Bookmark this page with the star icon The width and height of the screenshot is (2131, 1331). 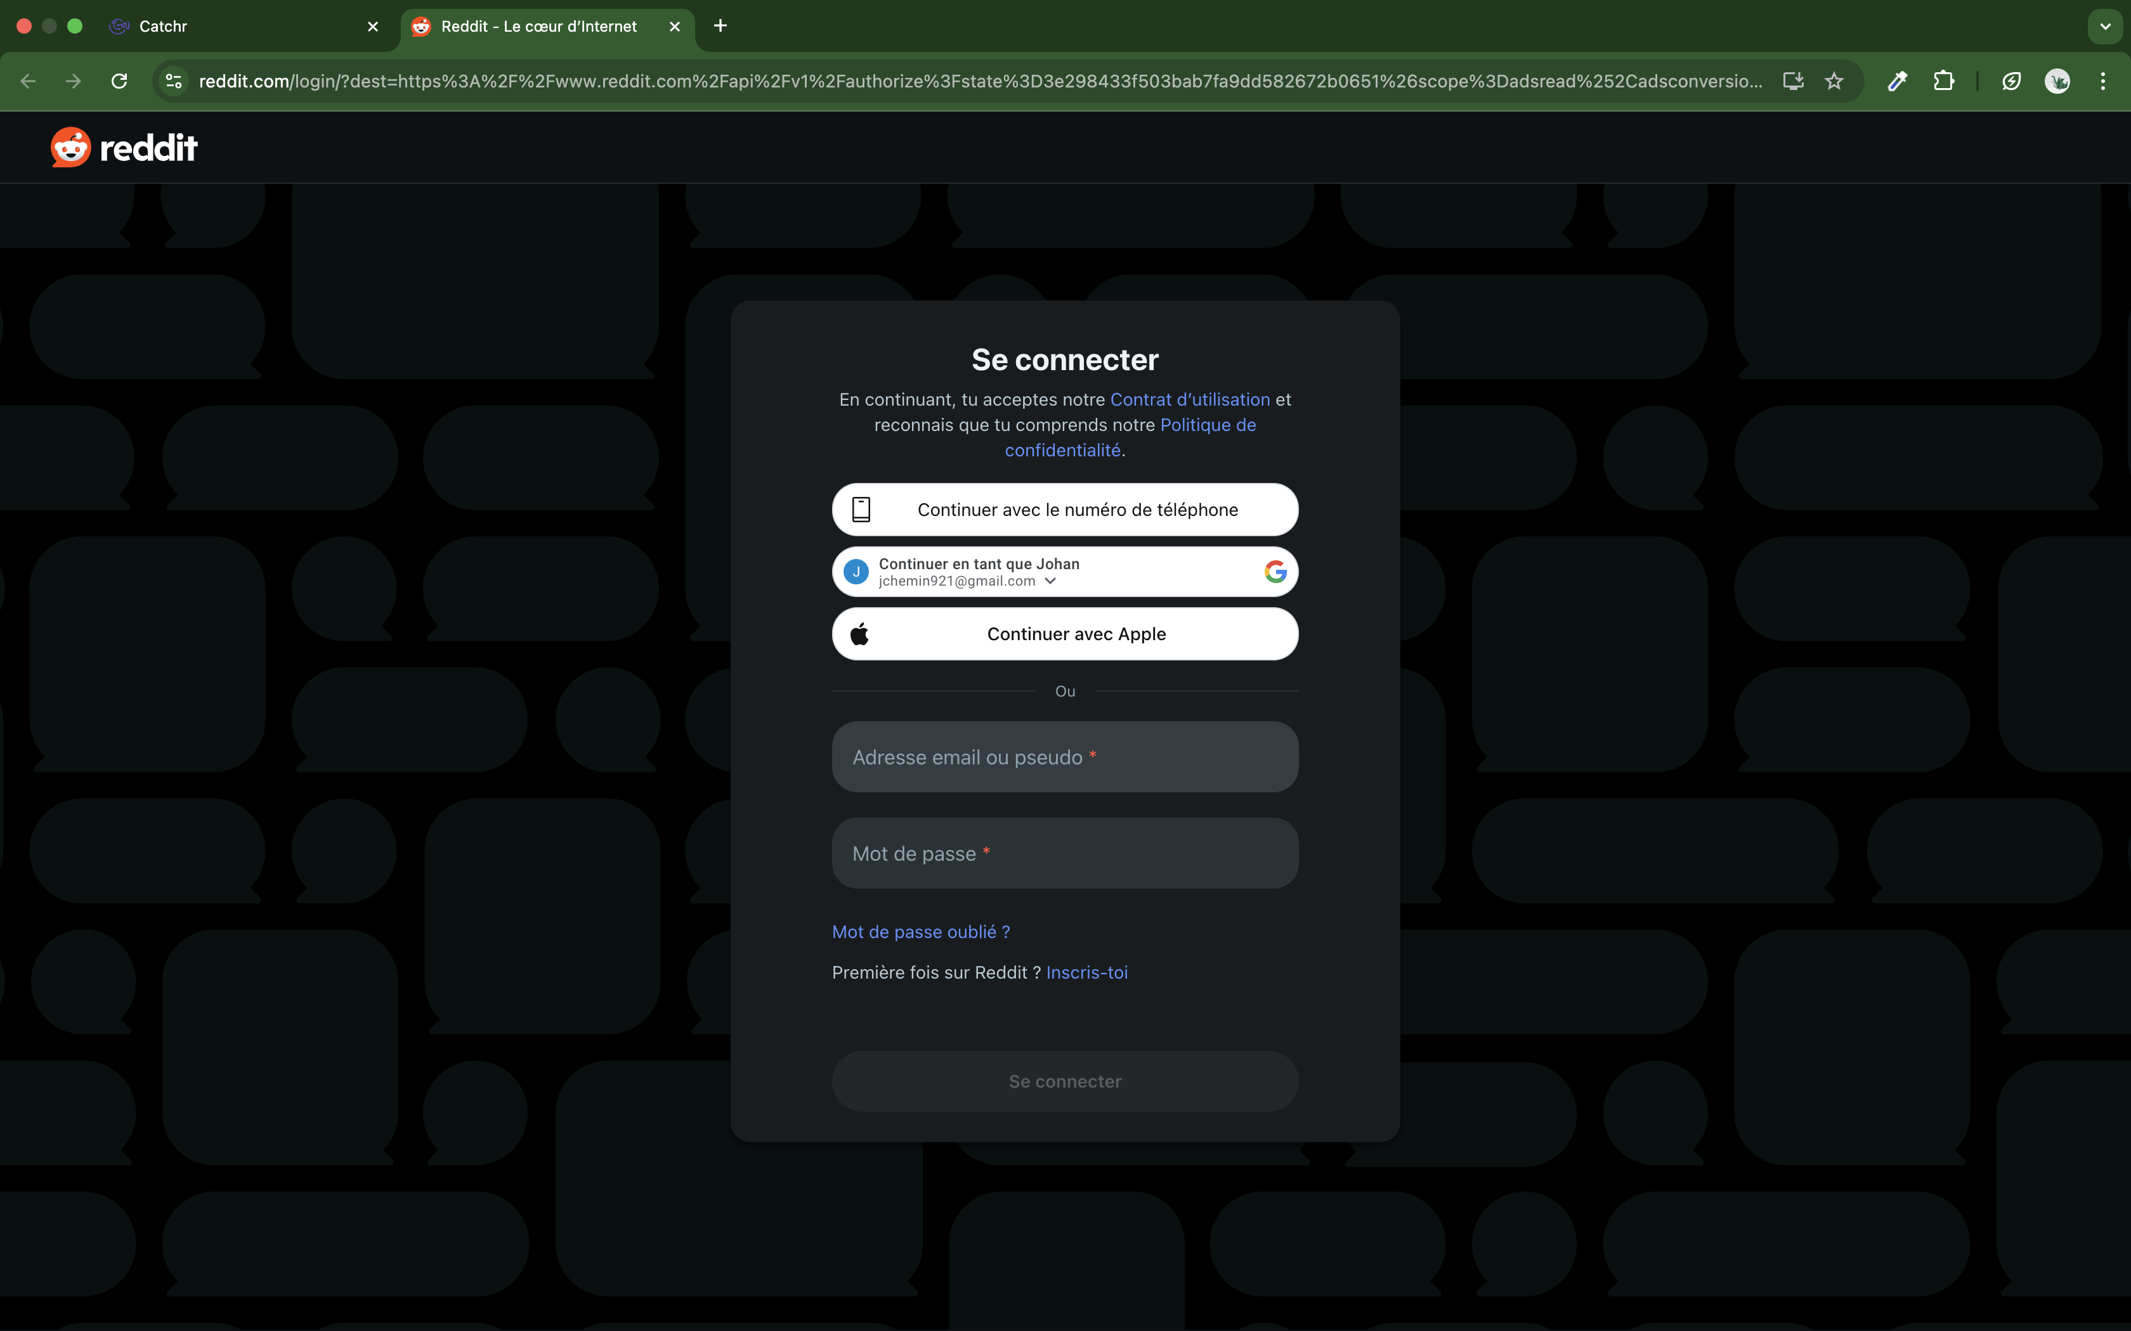(x=1834, y=81)
